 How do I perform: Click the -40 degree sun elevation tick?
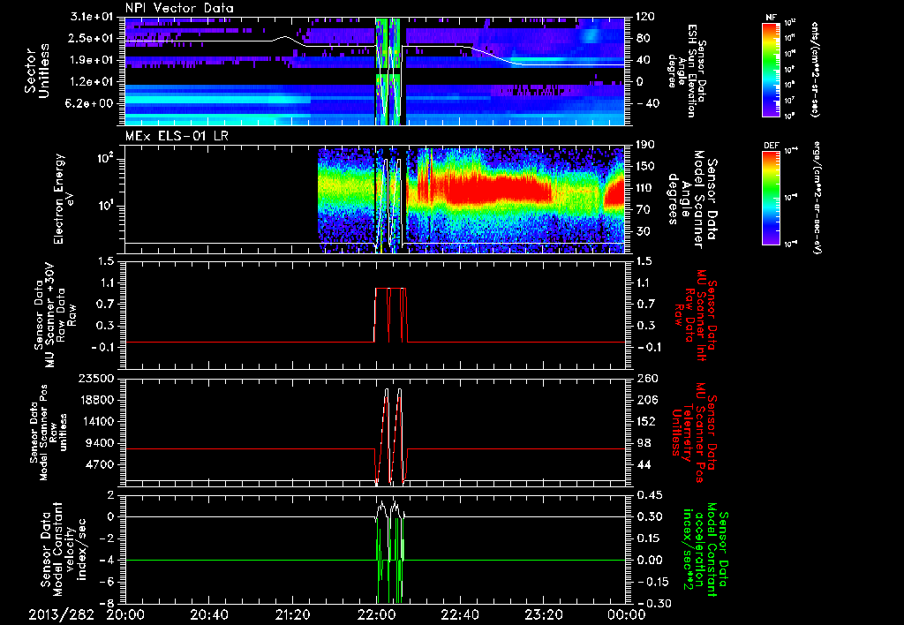pyautogui.click(x=647, y=104)
